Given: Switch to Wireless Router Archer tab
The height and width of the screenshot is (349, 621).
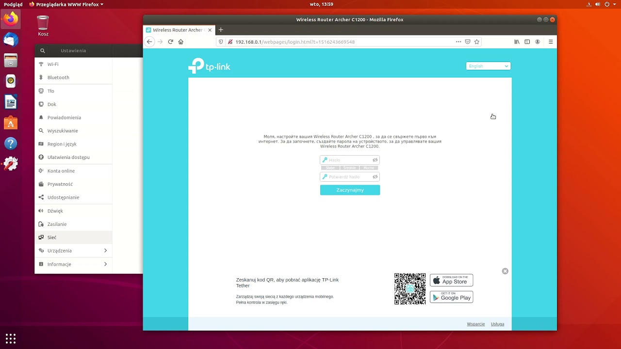Looking at the screenshot, I should [179, 30].
